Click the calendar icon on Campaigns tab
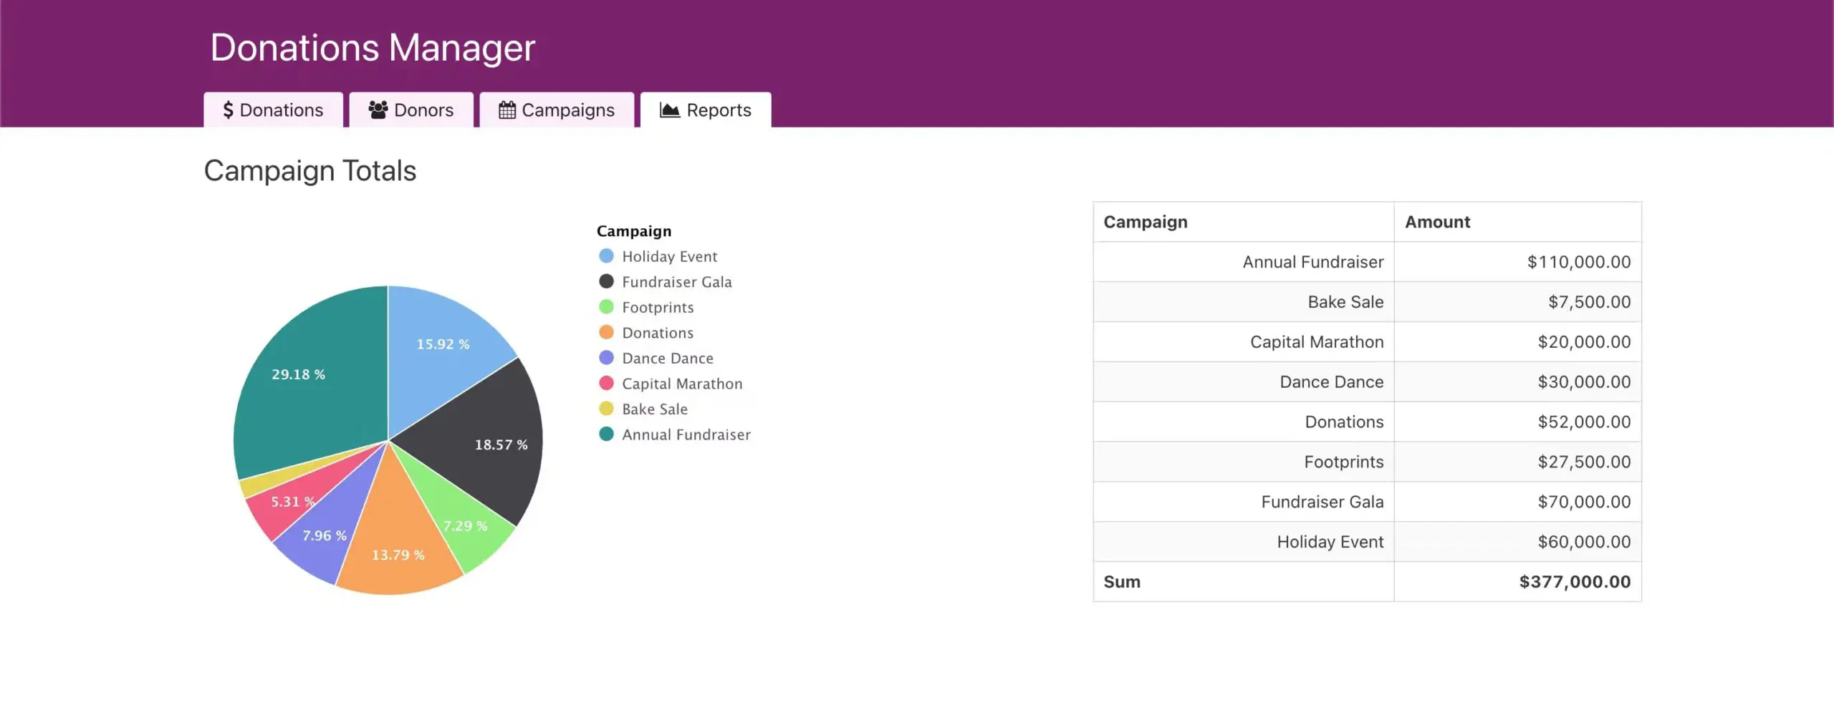The height and width of the screenshot is (710, 1834). [506, 110]
